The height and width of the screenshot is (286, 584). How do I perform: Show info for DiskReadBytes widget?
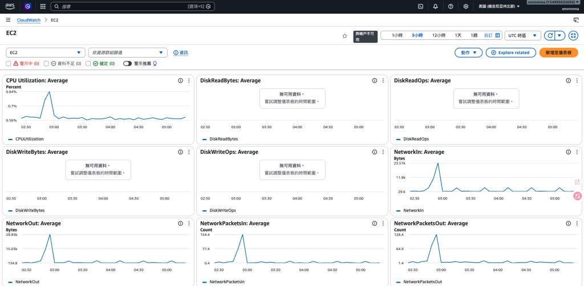click(375, 81)
